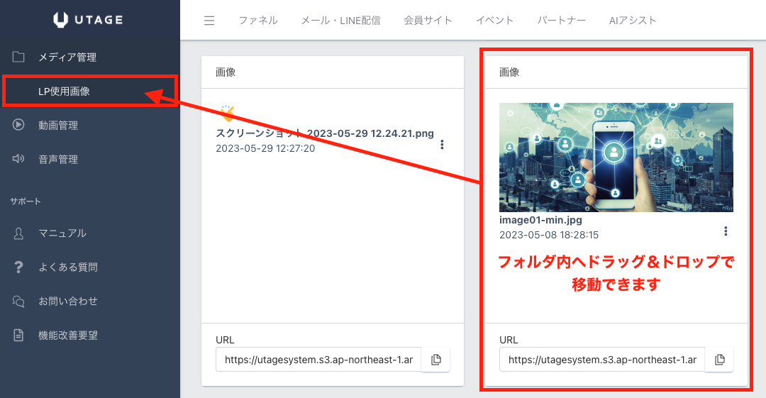Click the document icon beside 機能改善要望
This screenshot has height=398, width=766.
[18, 336]
